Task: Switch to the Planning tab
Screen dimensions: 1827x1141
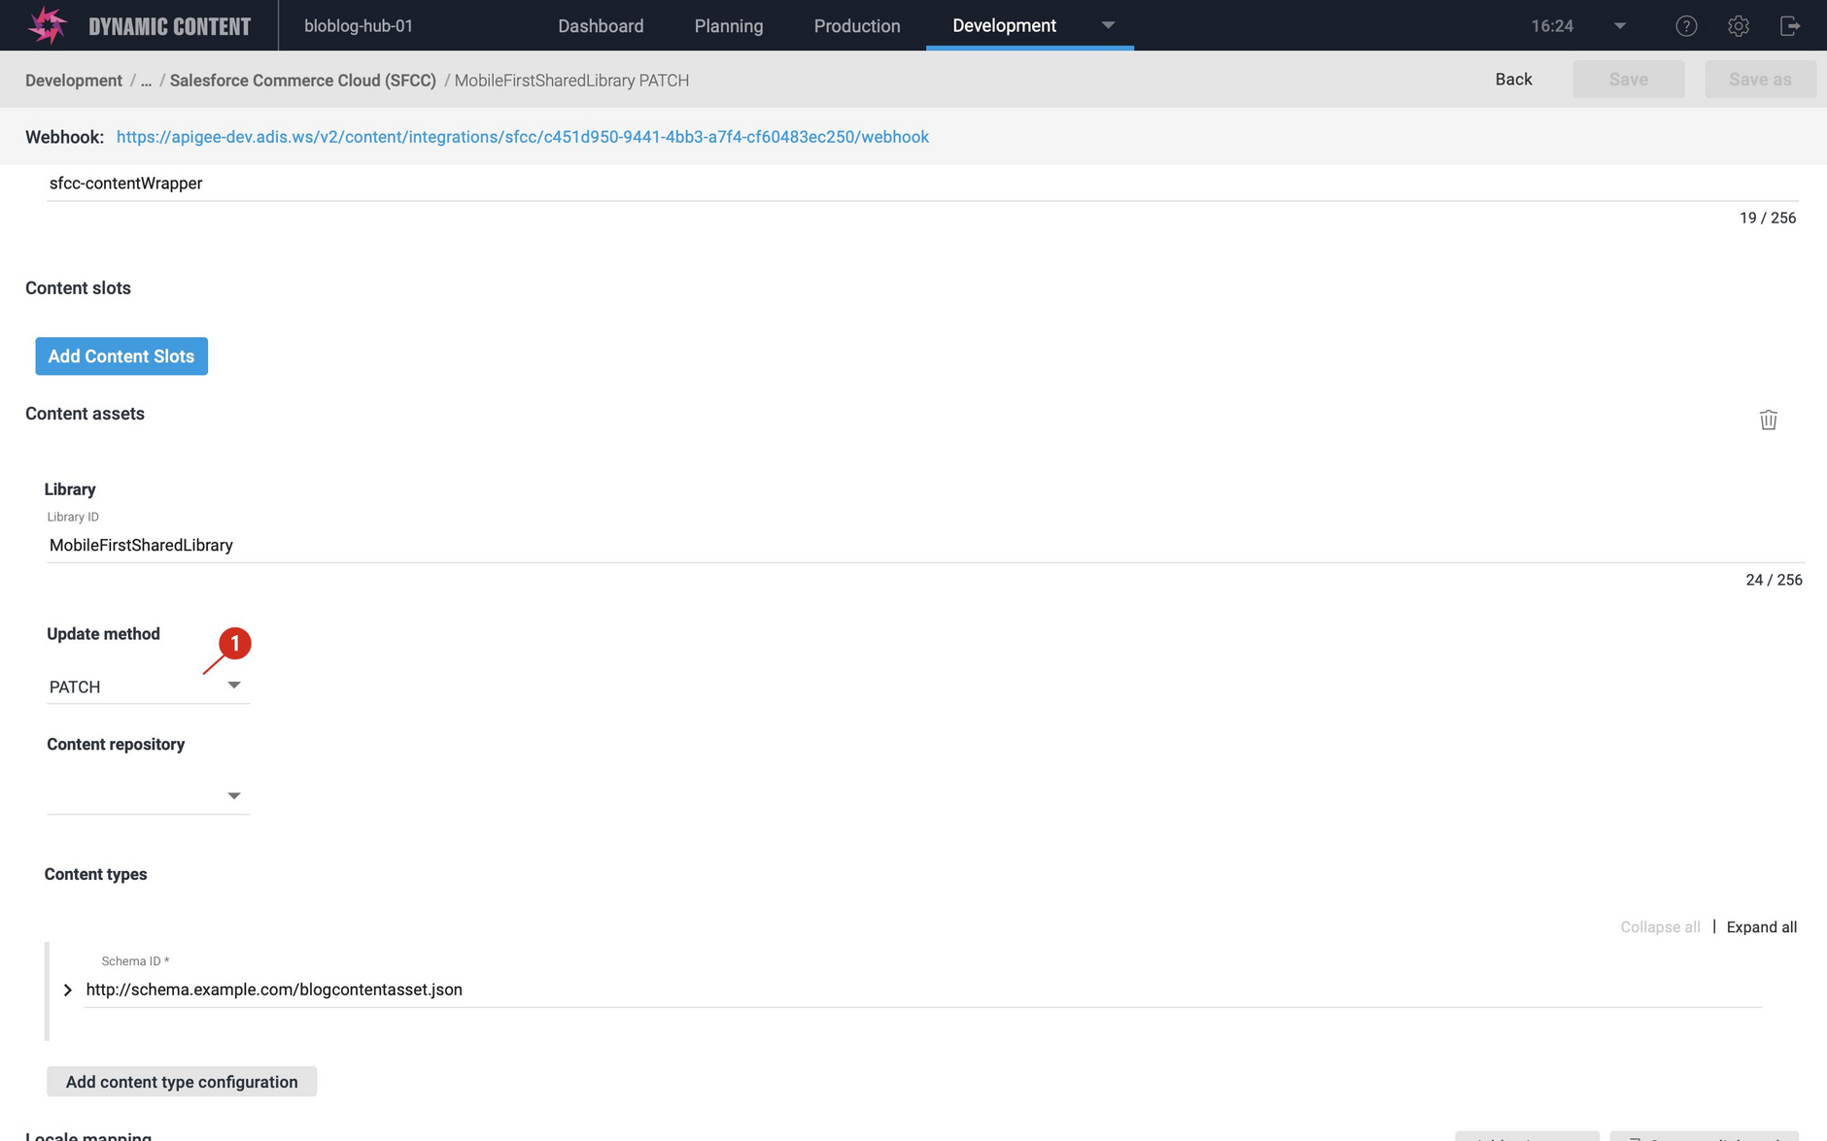Action: pos(729,26)
